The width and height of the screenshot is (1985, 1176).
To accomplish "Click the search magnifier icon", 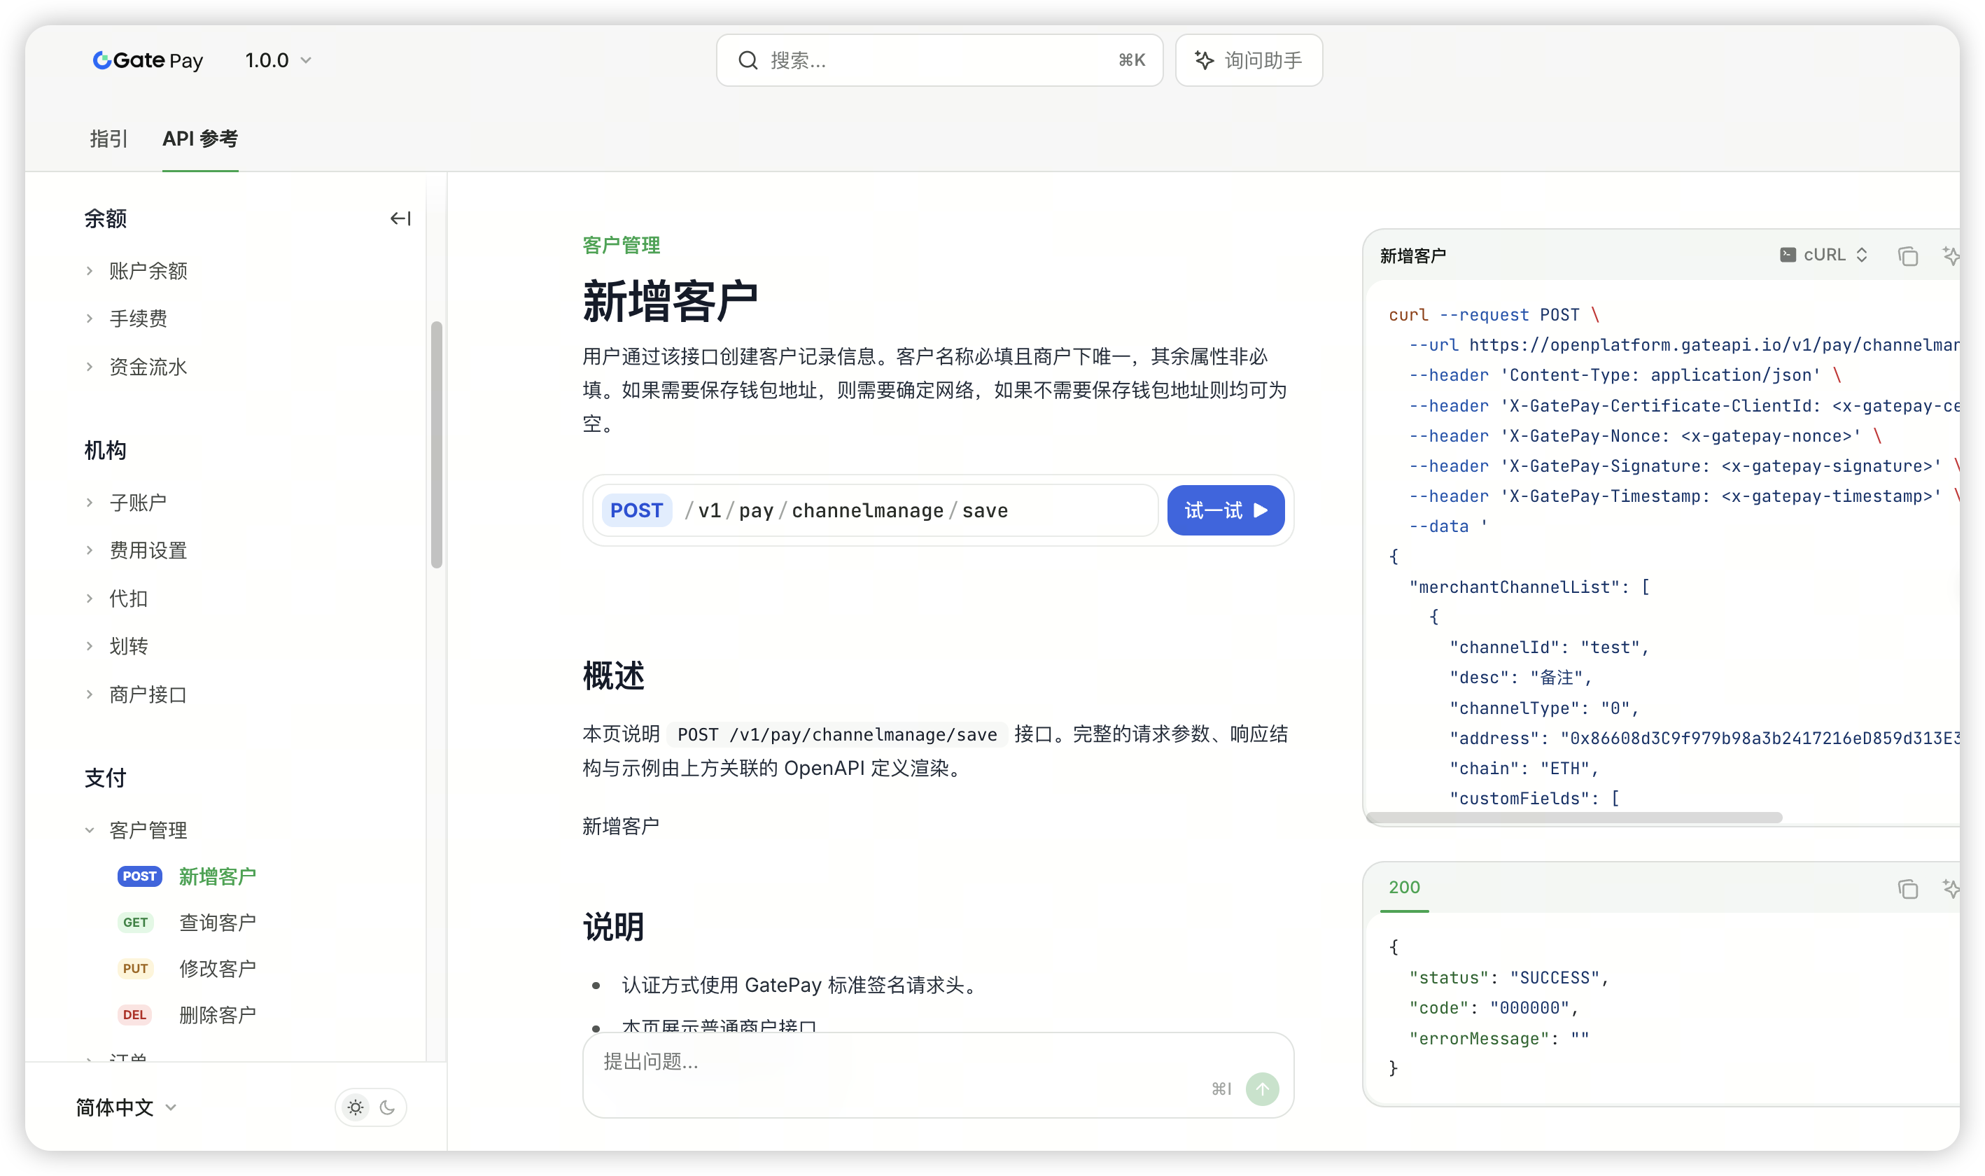I will pyautogui.click(x=748, y=60).
